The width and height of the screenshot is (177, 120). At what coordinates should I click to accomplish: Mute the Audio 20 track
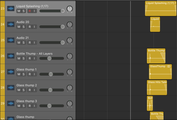tap(19, 27)
